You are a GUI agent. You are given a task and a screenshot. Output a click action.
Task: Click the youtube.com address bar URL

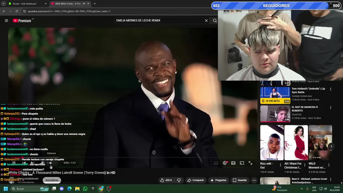pyautogui.click(x=69, y=11)
